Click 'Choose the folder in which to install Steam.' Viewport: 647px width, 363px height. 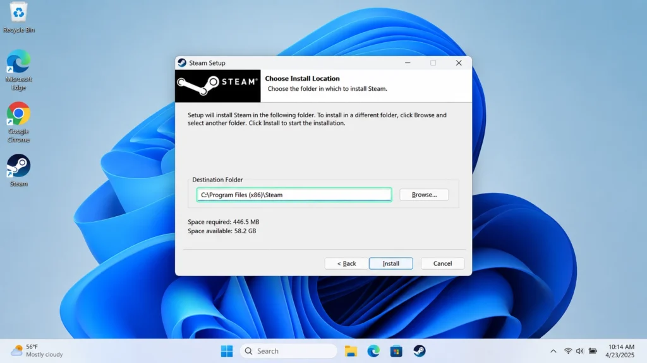pos(327,88)
